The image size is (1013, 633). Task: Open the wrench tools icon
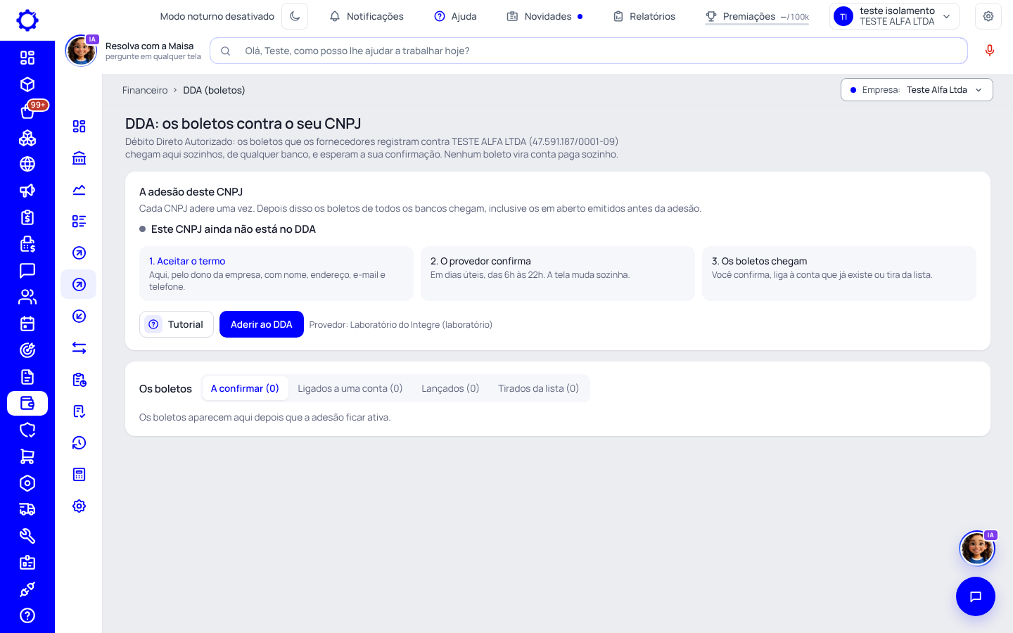[27, 536]
